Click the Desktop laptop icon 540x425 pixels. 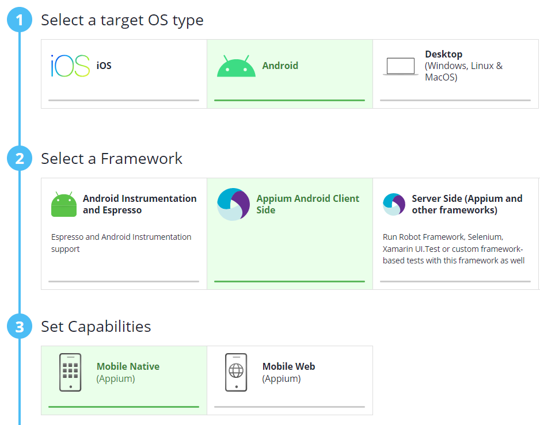[400, 66]
